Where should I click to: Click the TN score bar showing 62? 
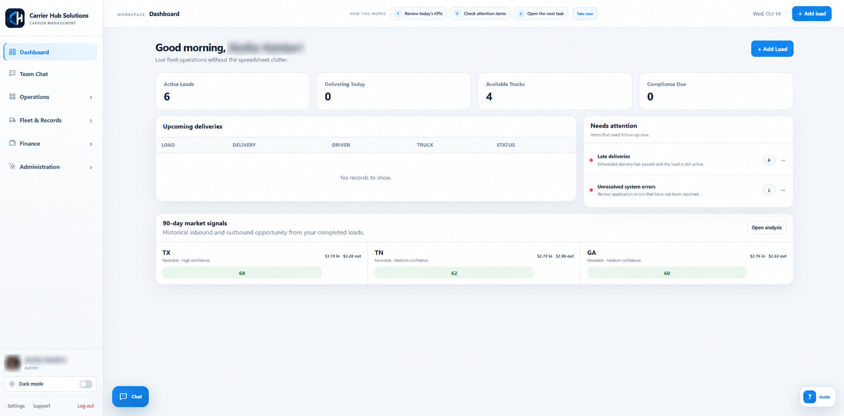pos(454,273)
